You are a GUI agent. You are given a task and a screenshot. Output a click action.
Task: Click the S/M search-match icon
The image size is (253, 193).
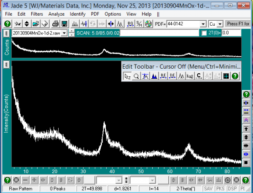pos(139,24)
